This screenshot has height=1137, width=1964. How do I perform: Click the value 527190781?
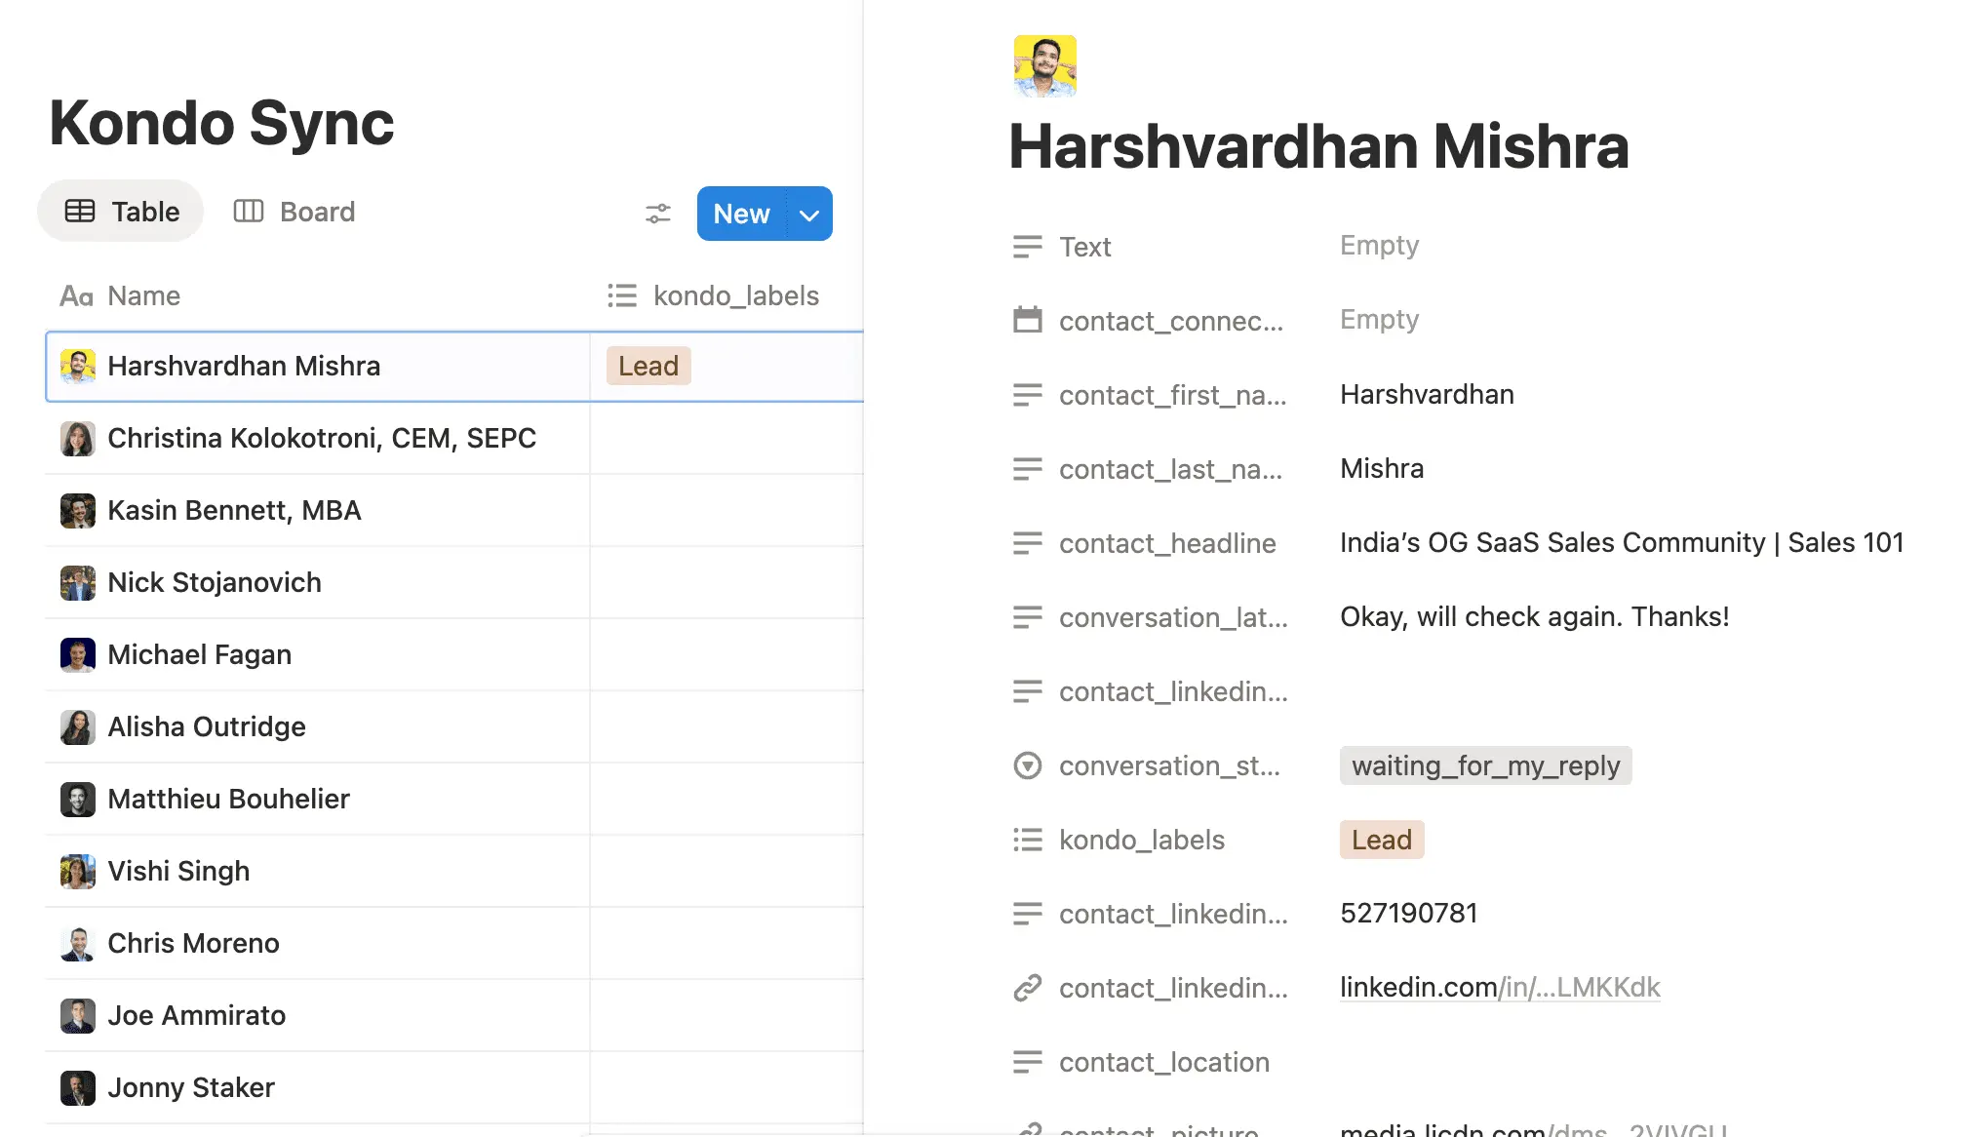coord(1409,913)
